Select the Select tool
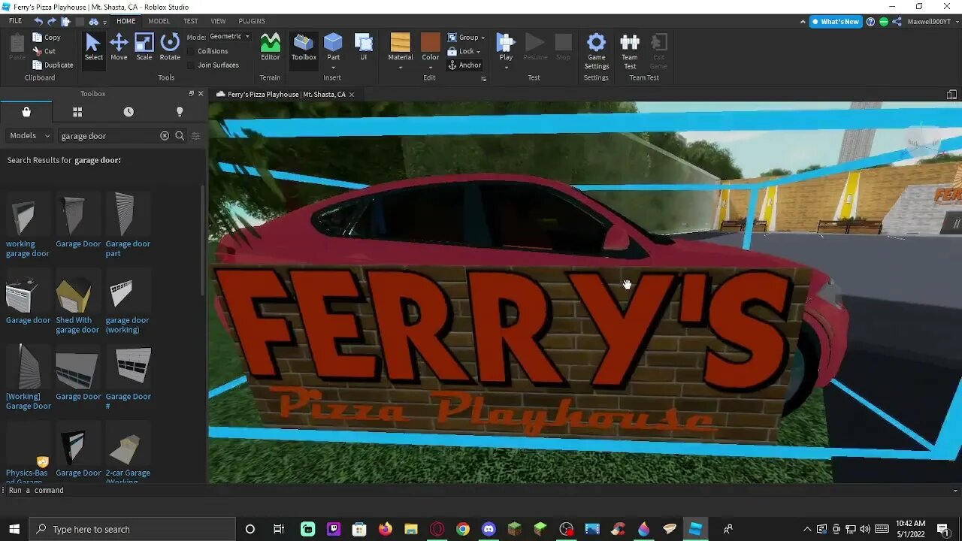The height and width of the screenshot is (541, 962). click(x=93, y=47)
